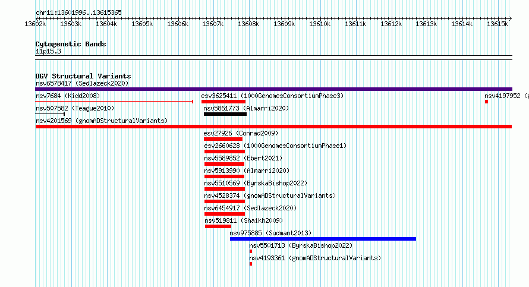Click the thin red nsv7684 variant line
Screen dimensions: 529x287
click(x=114, y=102)
